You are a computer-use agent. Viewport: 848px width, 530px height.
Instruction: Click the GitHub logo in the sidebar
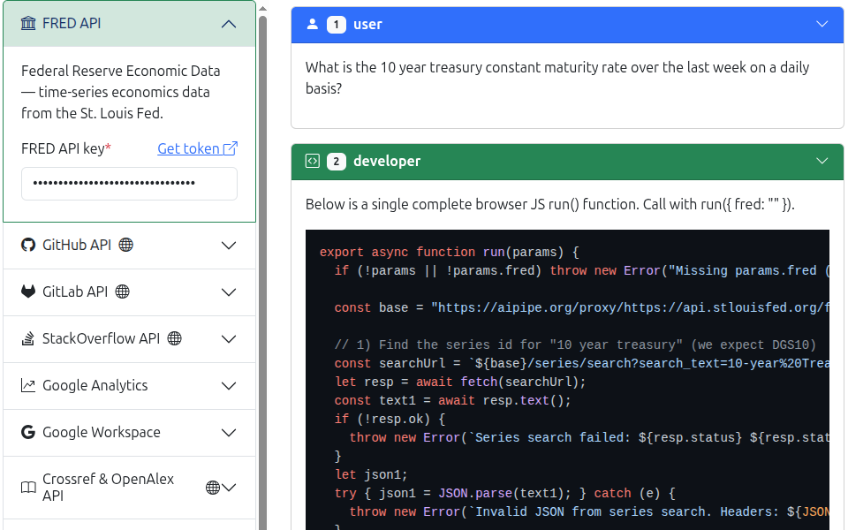click(28, 246)
